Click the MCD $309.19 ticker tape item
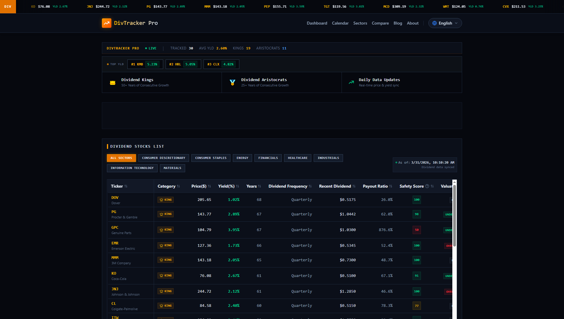The image size is (564, 319). coord(403,7)
